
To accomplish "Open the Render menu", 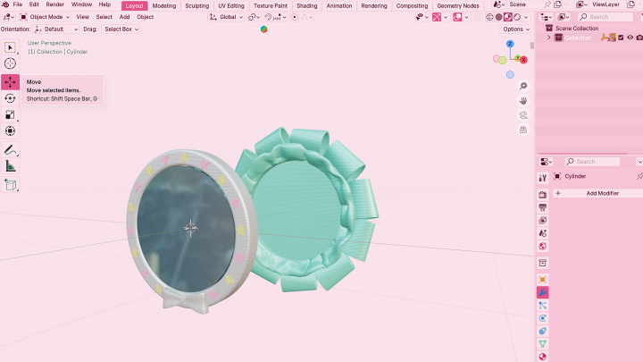I will tap(55, 4).
